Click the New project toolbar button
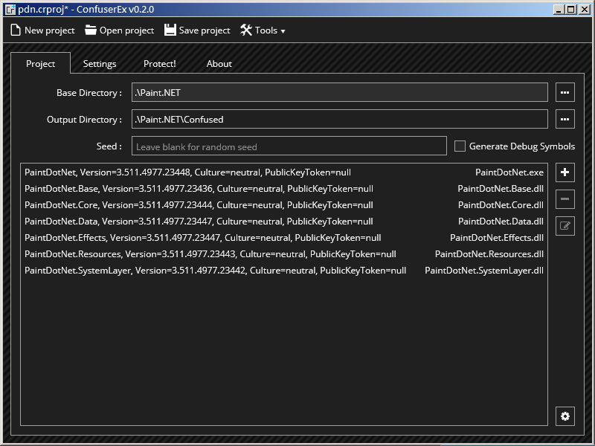 (42, 30)
